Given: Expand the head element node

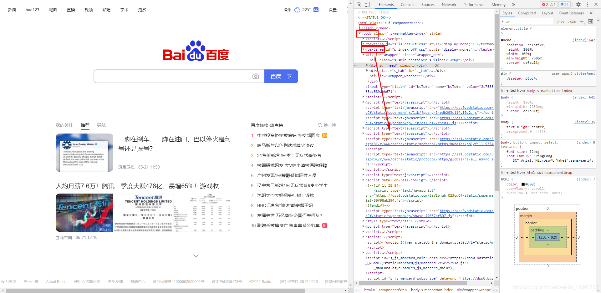Looking at the screenshot, I should [360, 28].
